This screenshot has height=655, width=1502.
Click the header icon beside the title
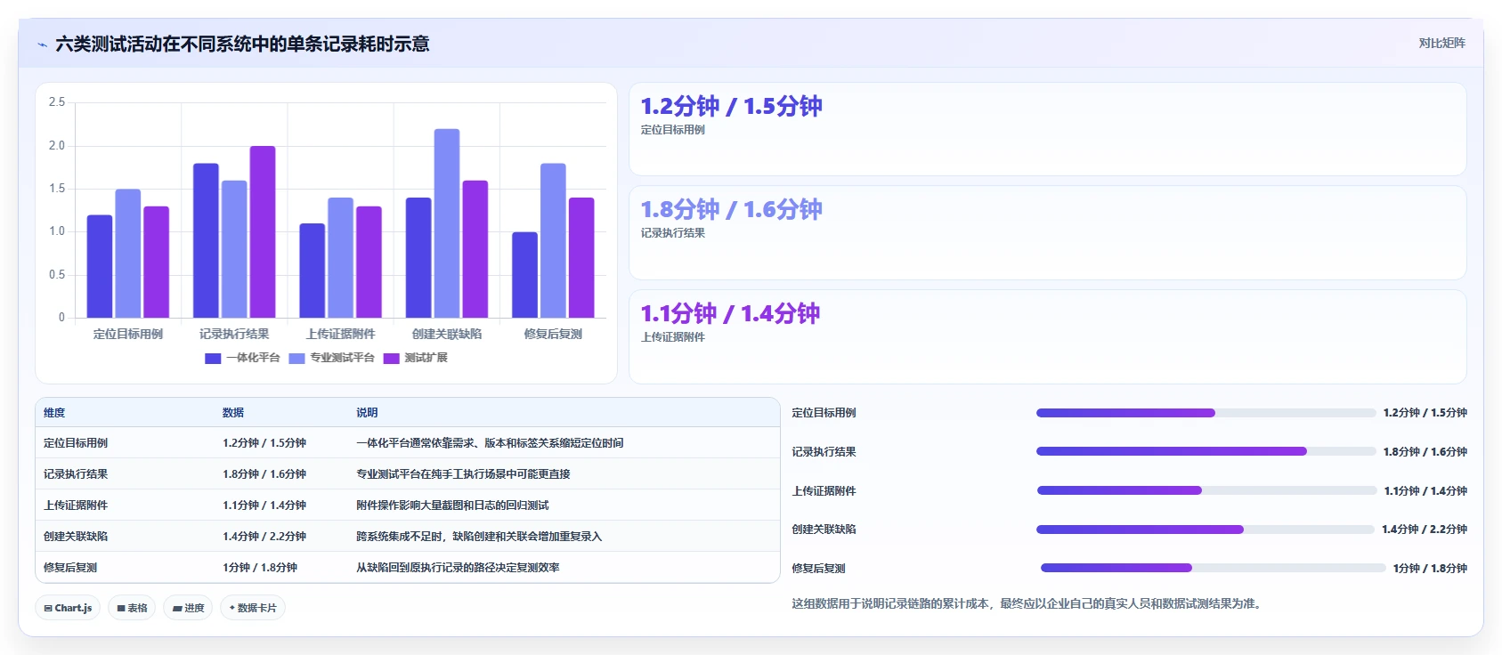click(x=42, y=44)
